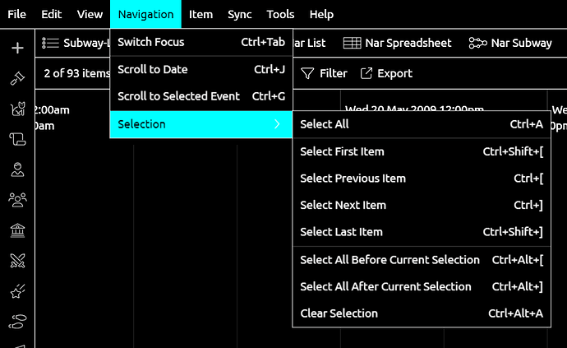The image size is (567, 348).
Task: Switch to the Nar Spreadsheet tab
Action: 397,43
